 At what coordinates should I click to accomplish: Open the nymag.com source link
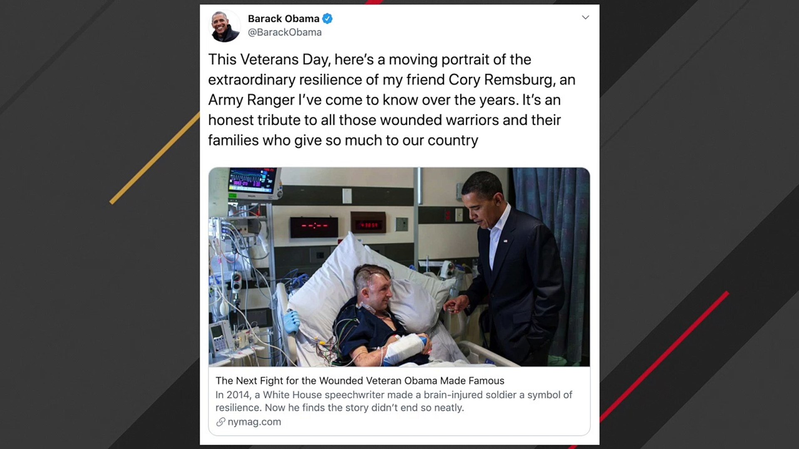pos(254,422)
